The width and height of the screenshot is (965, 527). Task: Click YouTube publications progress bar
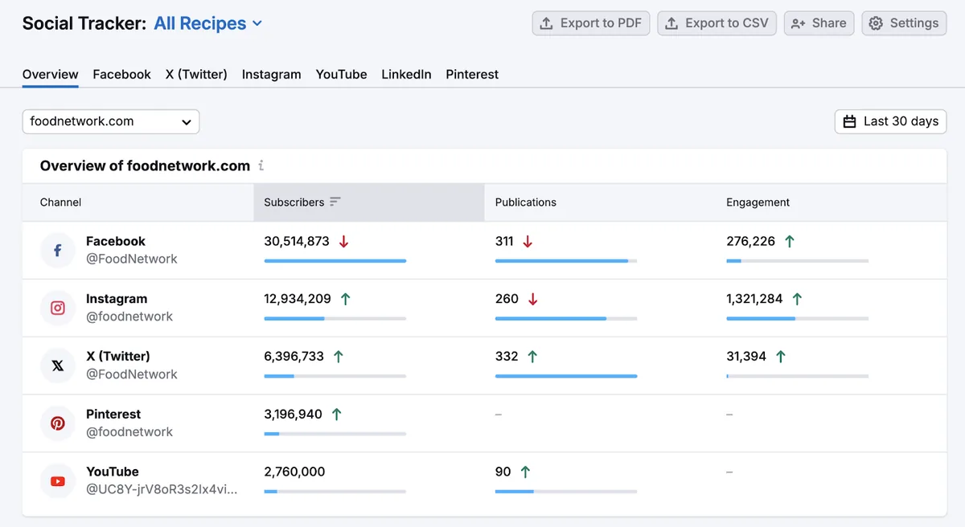[x=566, y=492]
